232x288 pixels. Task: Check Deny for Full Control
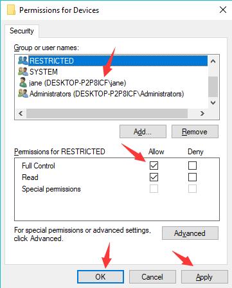click(192, 165)
